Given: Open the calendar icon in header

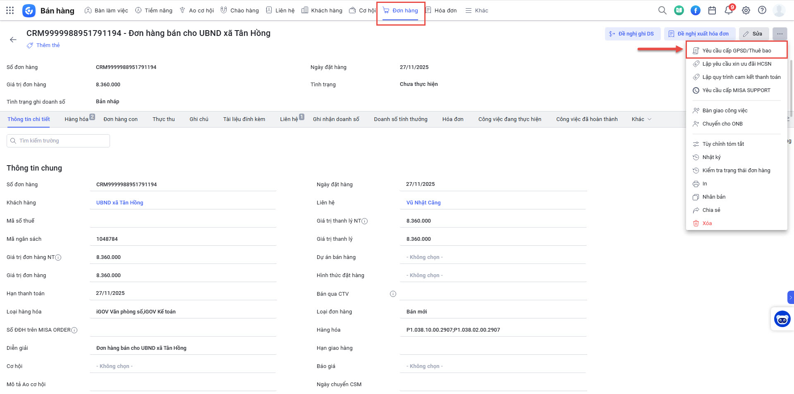Looking at the screenshot, I should point(712,10).
